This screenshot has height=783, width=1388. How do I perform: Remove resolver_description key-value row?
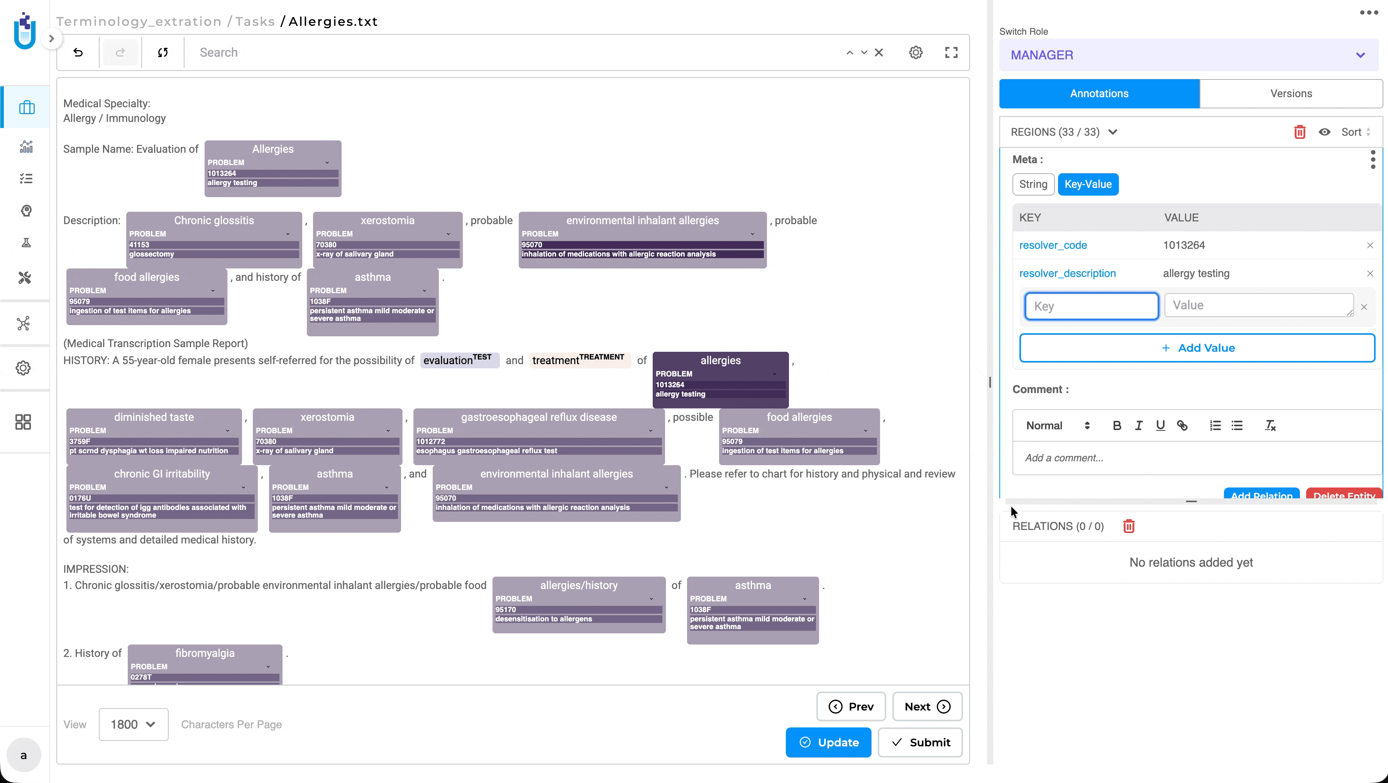pos(1370,273)
